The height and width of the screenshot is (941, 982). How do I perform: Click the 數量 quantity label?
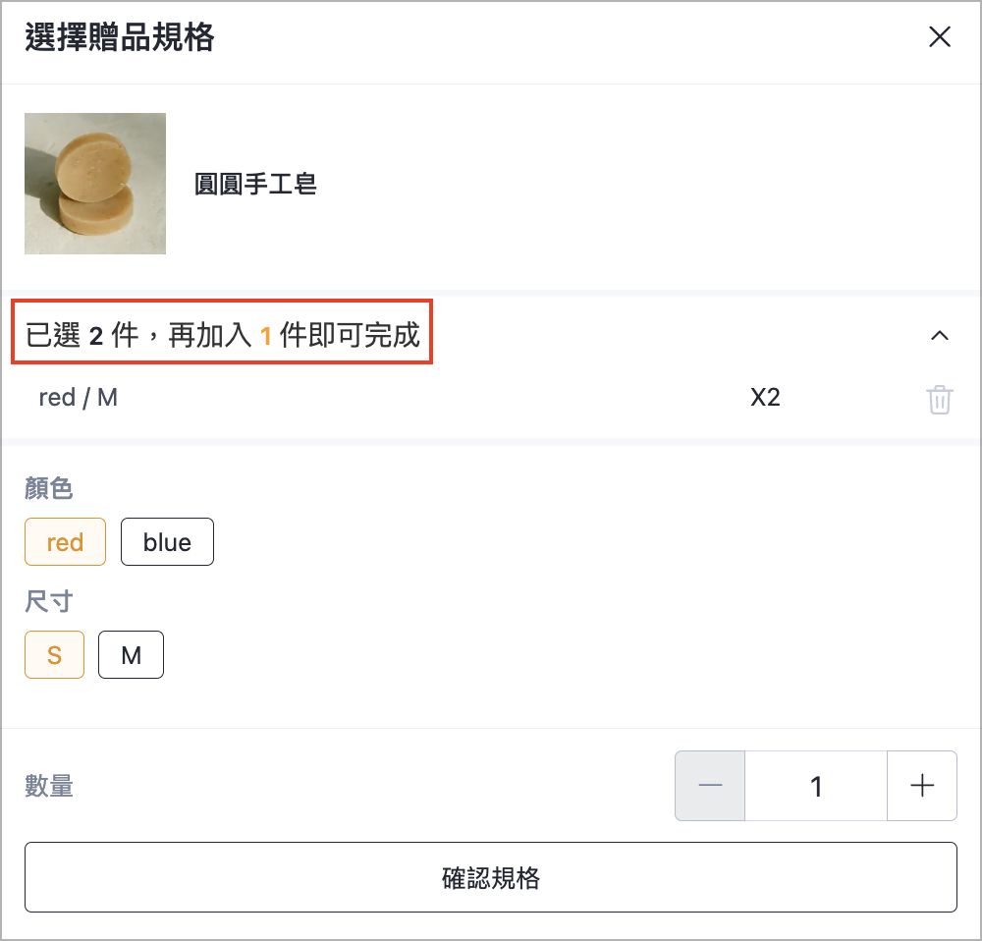click(x=49, y=786)
